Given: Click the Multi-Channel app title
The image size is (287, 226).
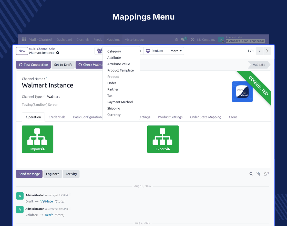Looking at the screenshot, I should 40,40.
